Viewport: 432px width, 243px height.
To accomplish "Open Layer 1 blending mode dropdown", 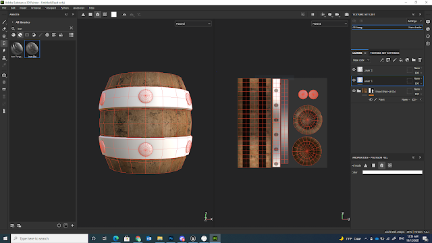I will [x=418, y=78].
